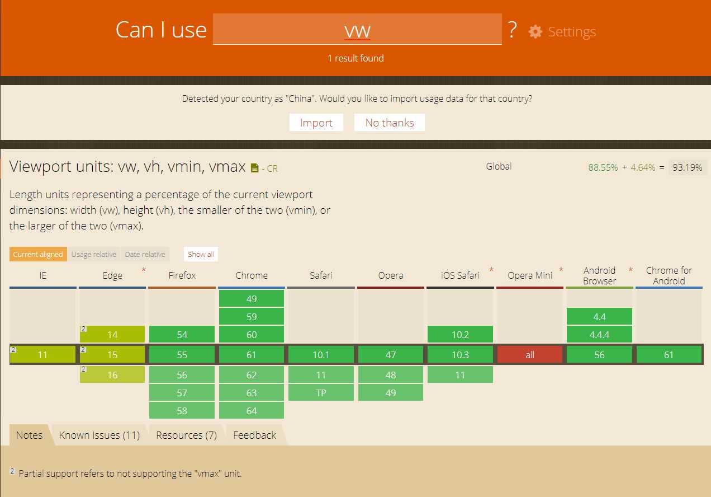Select Firefox 56 cell
The width and height of the screenshot is (711, 497).
(182, 375)
